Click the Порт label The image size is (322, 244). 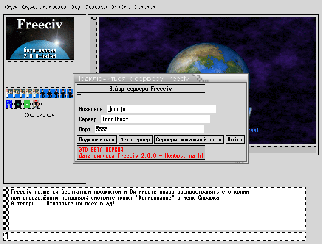85,129
